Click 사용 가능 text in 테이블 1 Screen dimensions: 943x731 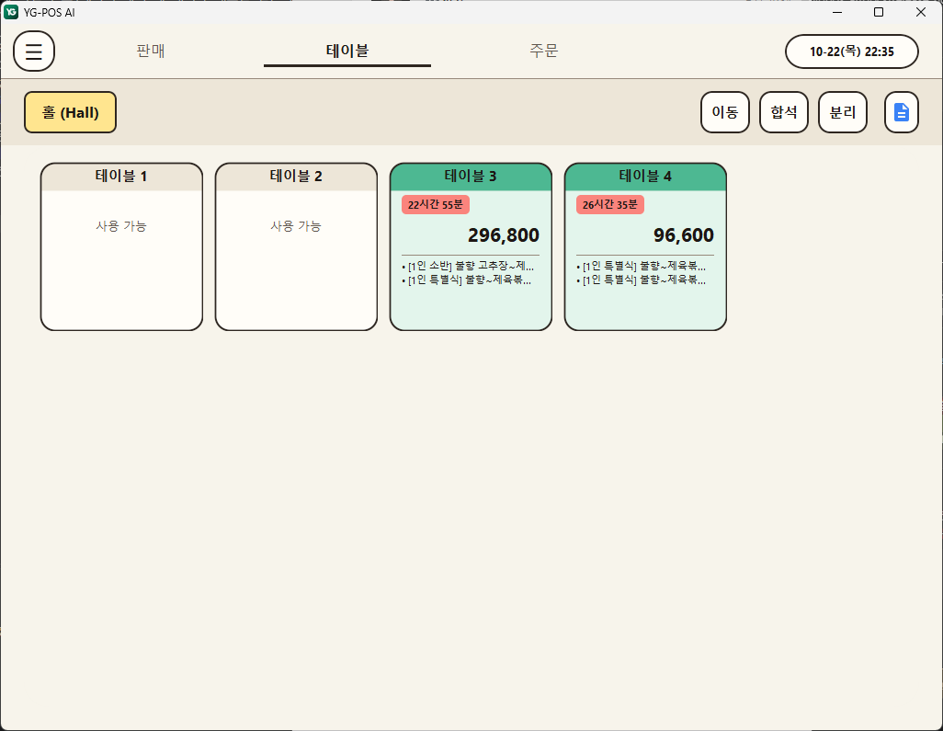pos(121,226)
